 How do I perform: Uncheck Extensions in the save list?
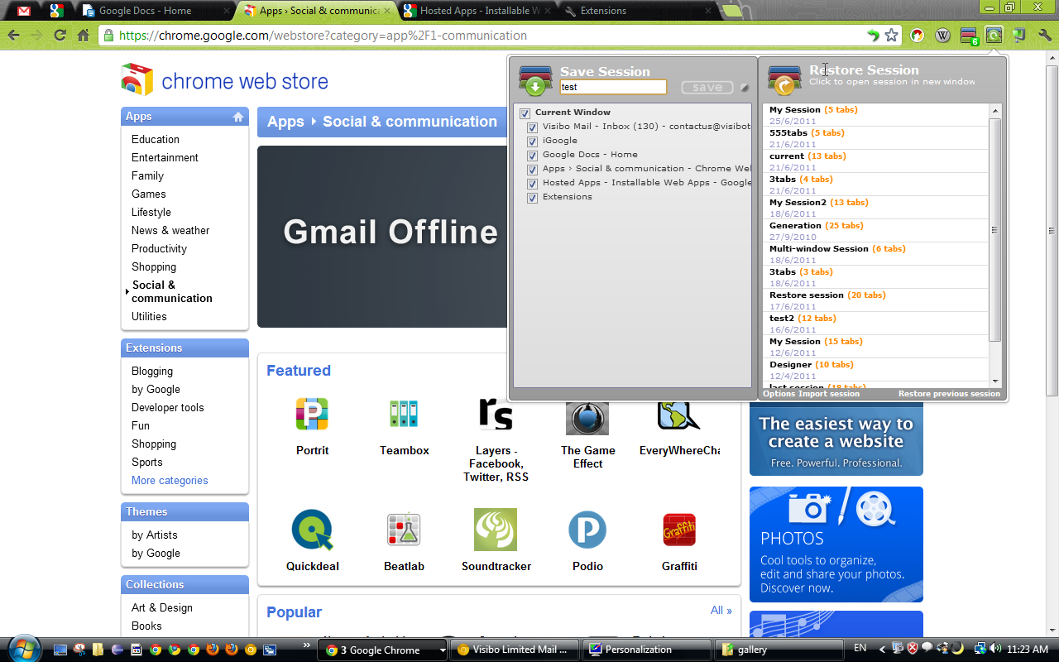pyautogui.click(x=533, y=197)
